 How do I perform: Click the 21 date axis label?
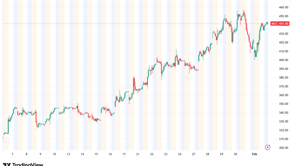pos(138,154)
